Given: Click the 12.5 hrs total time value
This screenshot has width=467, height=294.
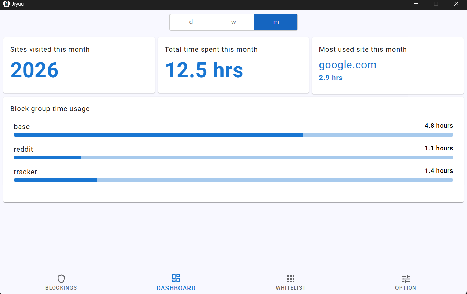Looking at the screenshot, I should tap(204, 70).
